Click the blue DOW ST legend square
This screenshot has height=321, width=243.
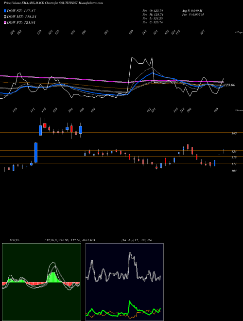[5, 11]
